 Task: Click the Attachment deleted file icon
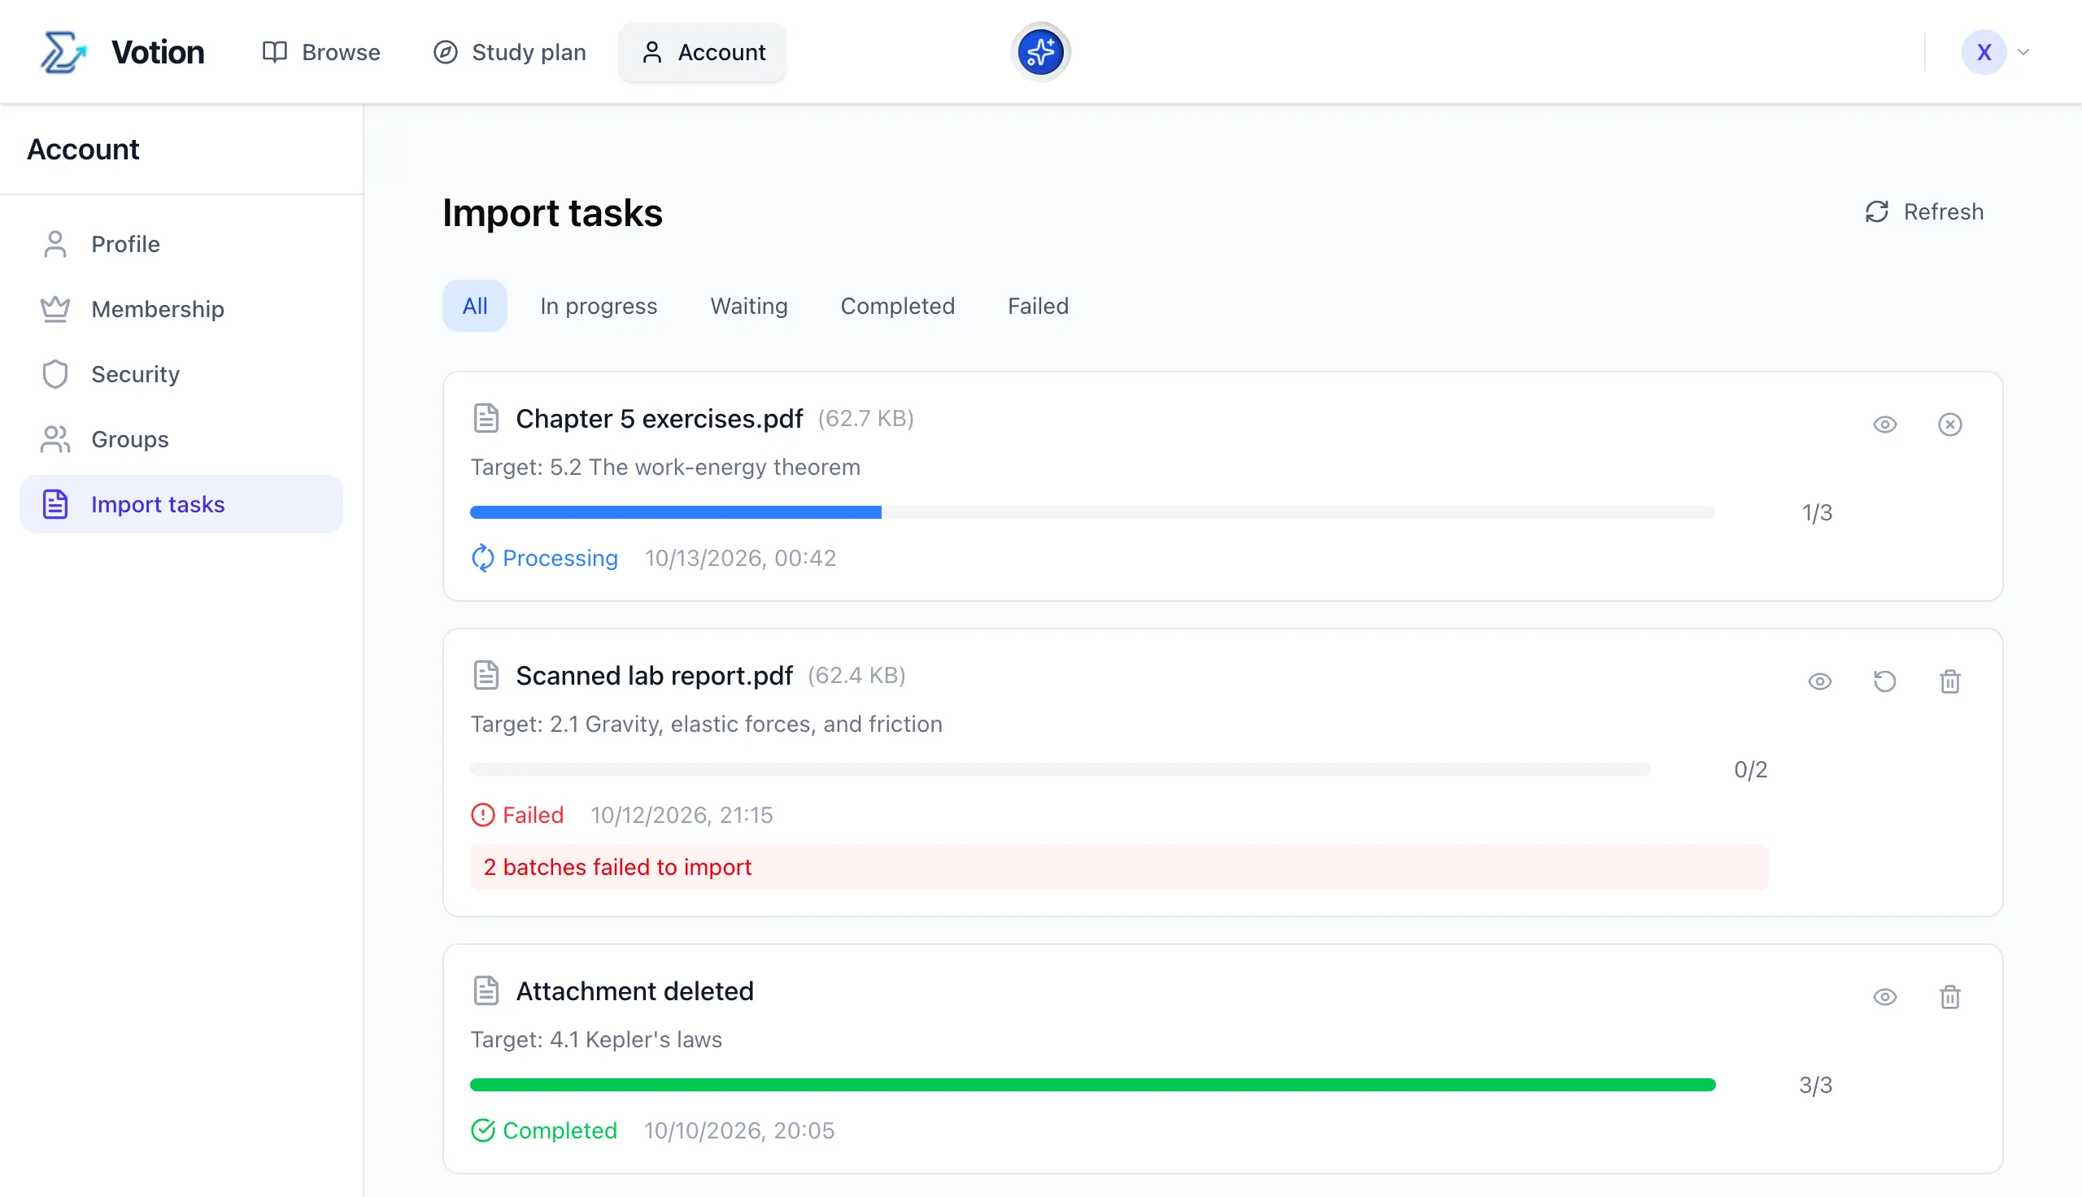pyautogui.click(x=486, y=991)
